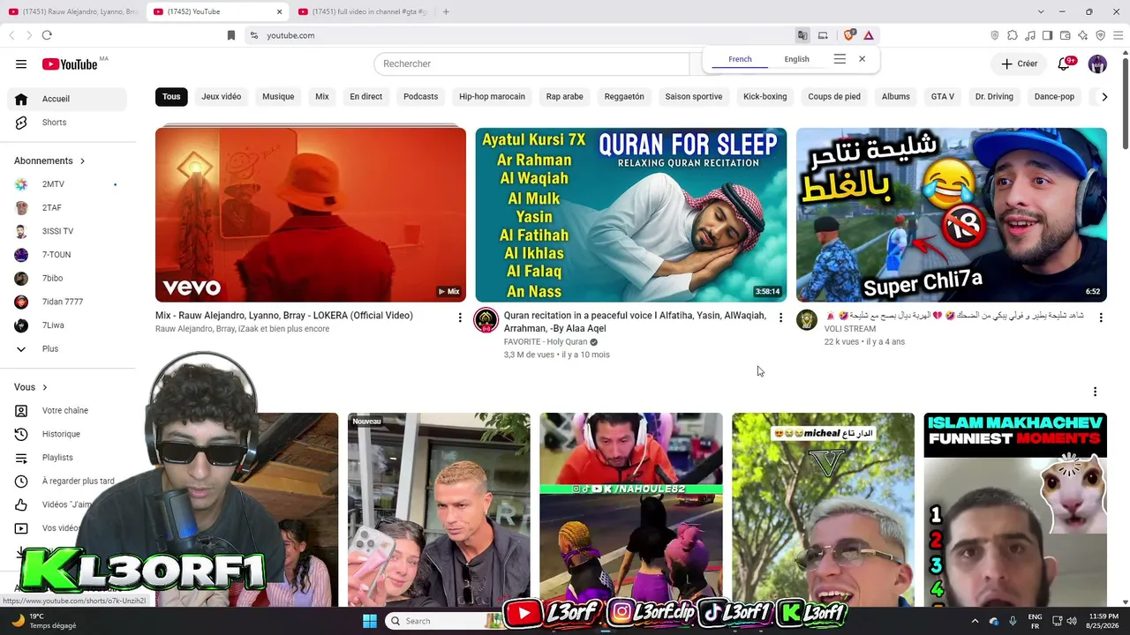1130x635 pixels.
Task: Open the browser main menu icon
Action: [1118, 35]
